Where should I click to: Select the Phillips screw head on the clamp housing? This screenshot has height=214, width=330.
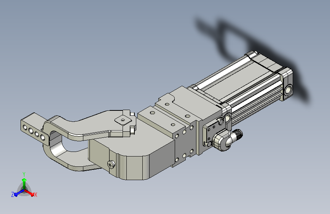click(x=111, y=164)
